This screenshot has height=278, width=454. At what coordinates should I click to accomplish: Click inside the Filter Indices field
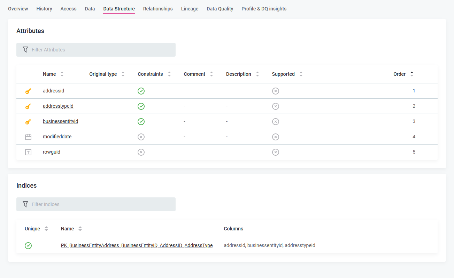[96, 204]
